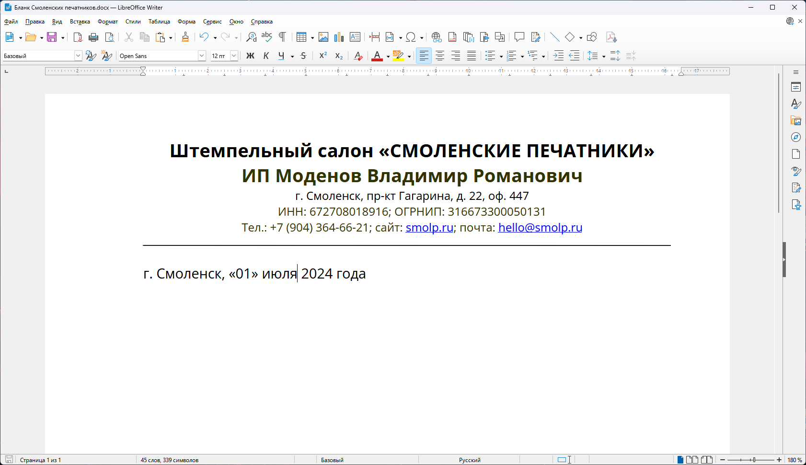Run the spelling check icon
The width and height of the screenshot is (806, 465).
coord(267,37)
